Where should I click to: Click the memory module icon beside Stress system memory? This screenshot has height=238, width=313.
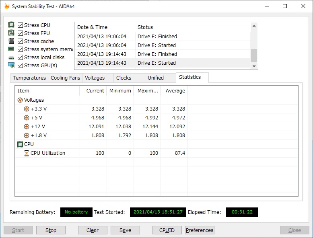coord(11,49)
